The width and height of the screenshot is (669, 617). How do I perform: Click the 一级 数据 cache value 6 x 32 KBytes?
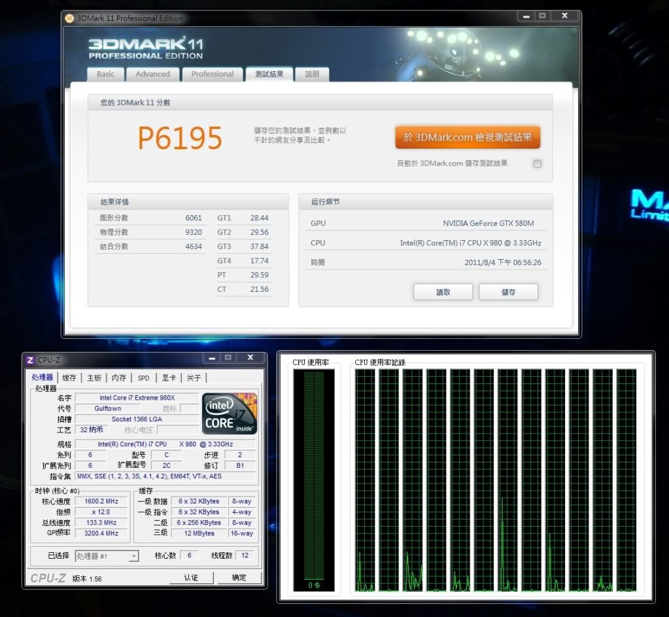coord(199,501)
